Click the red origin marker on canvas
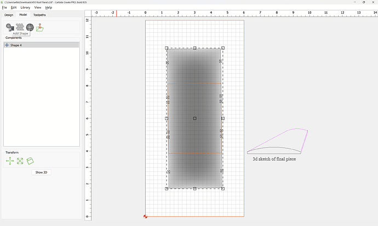Screen dimensions: 378x226 pos(145,217)
